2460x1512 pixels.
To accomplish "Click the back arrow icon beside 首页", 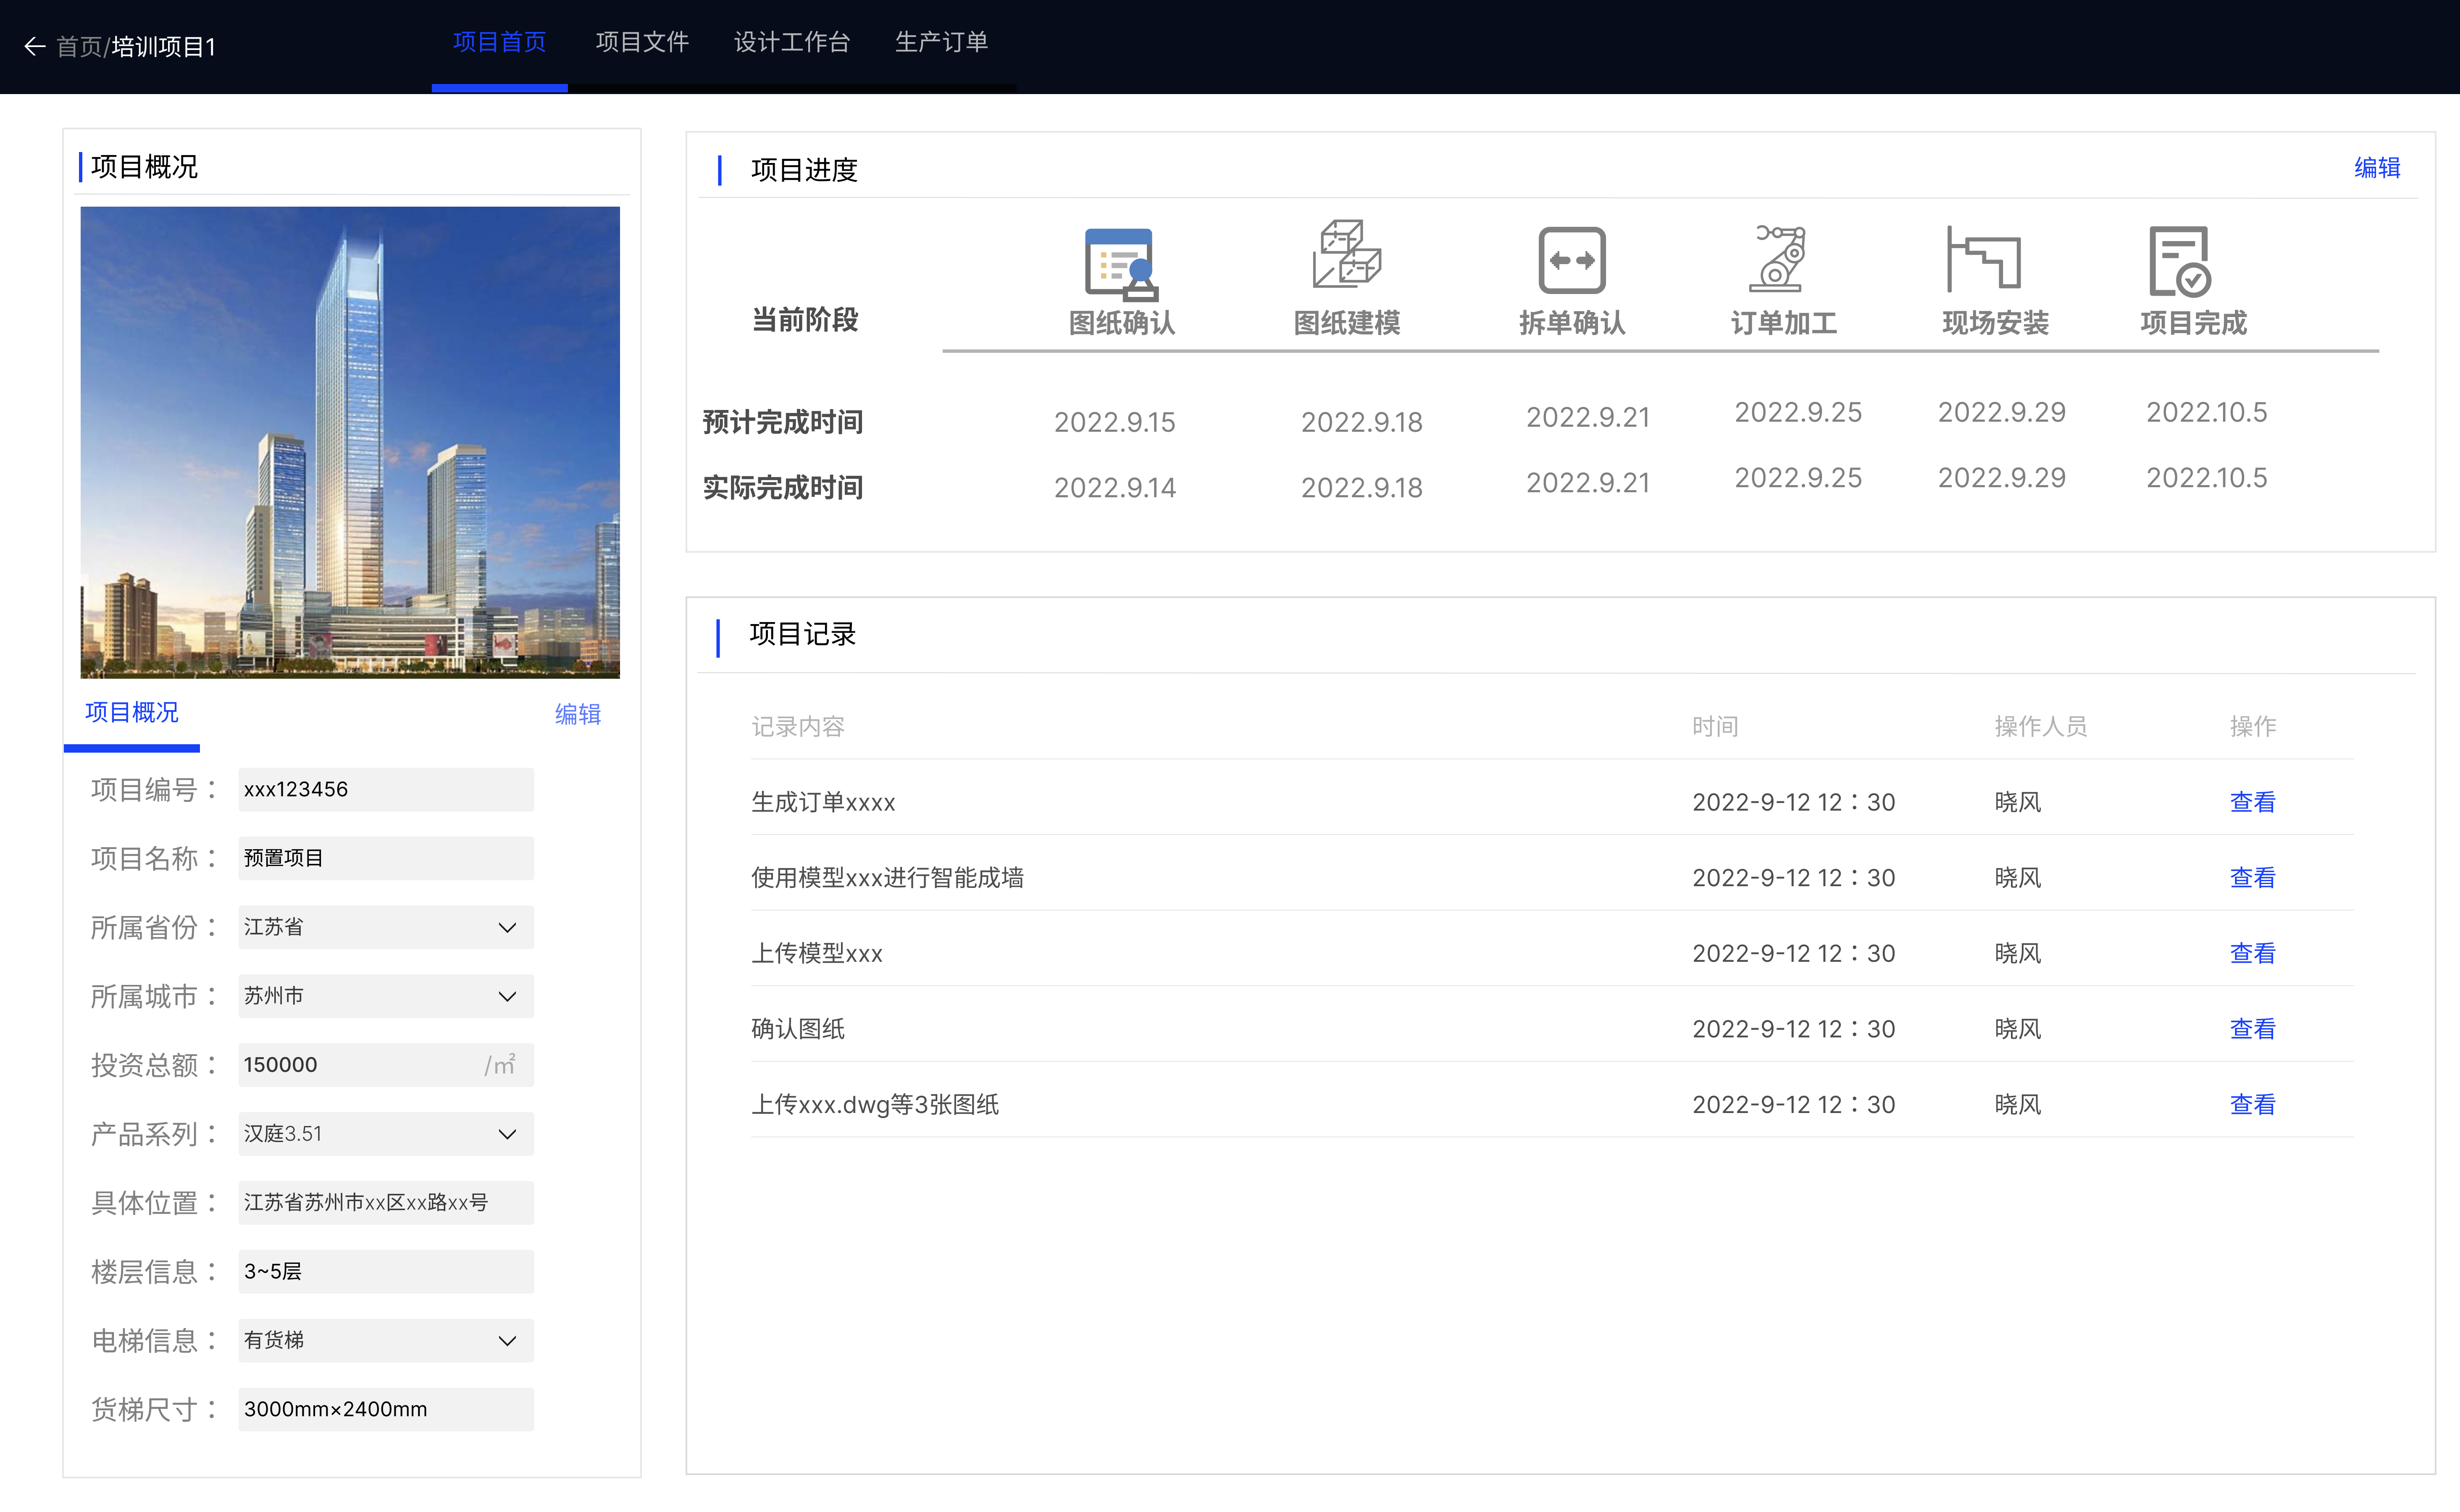I will coord(35,47).
